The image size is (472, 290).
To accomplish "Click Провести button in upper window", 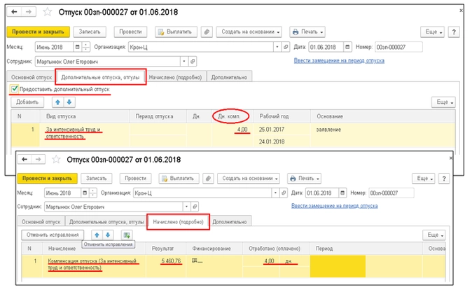I will click(130, 32).
